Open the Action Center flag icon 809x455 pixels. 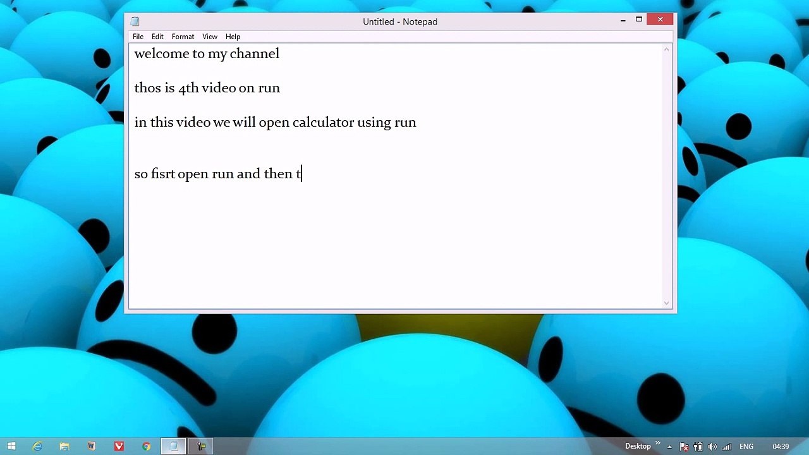(x=684, y=447)
